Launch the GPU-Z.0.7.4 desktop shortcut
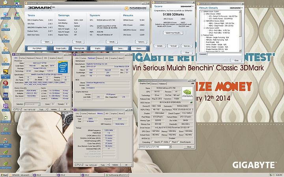The image size is (284, 177). point(5,131)
